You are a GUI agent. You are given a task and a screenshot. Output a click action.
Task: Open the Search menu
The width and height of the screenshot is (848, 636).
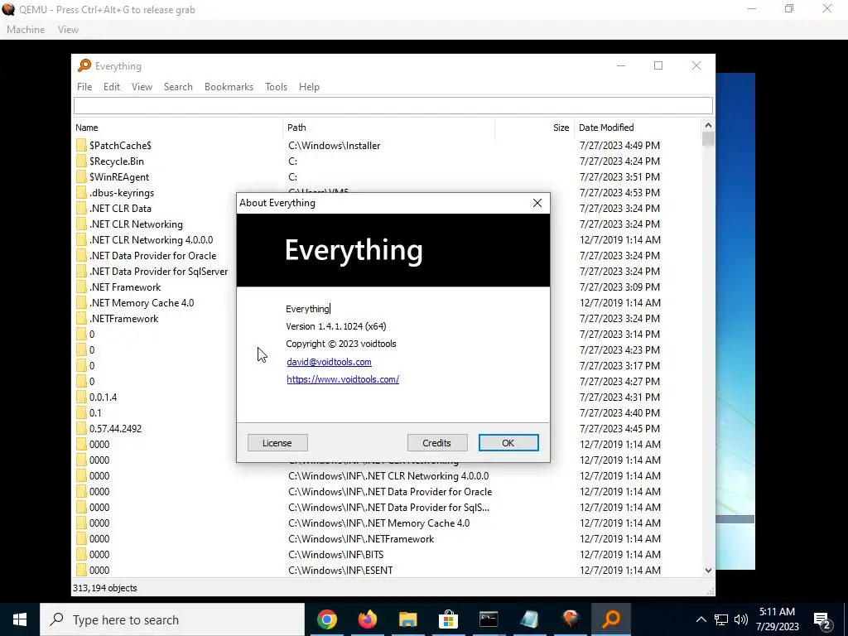point(178,86)
